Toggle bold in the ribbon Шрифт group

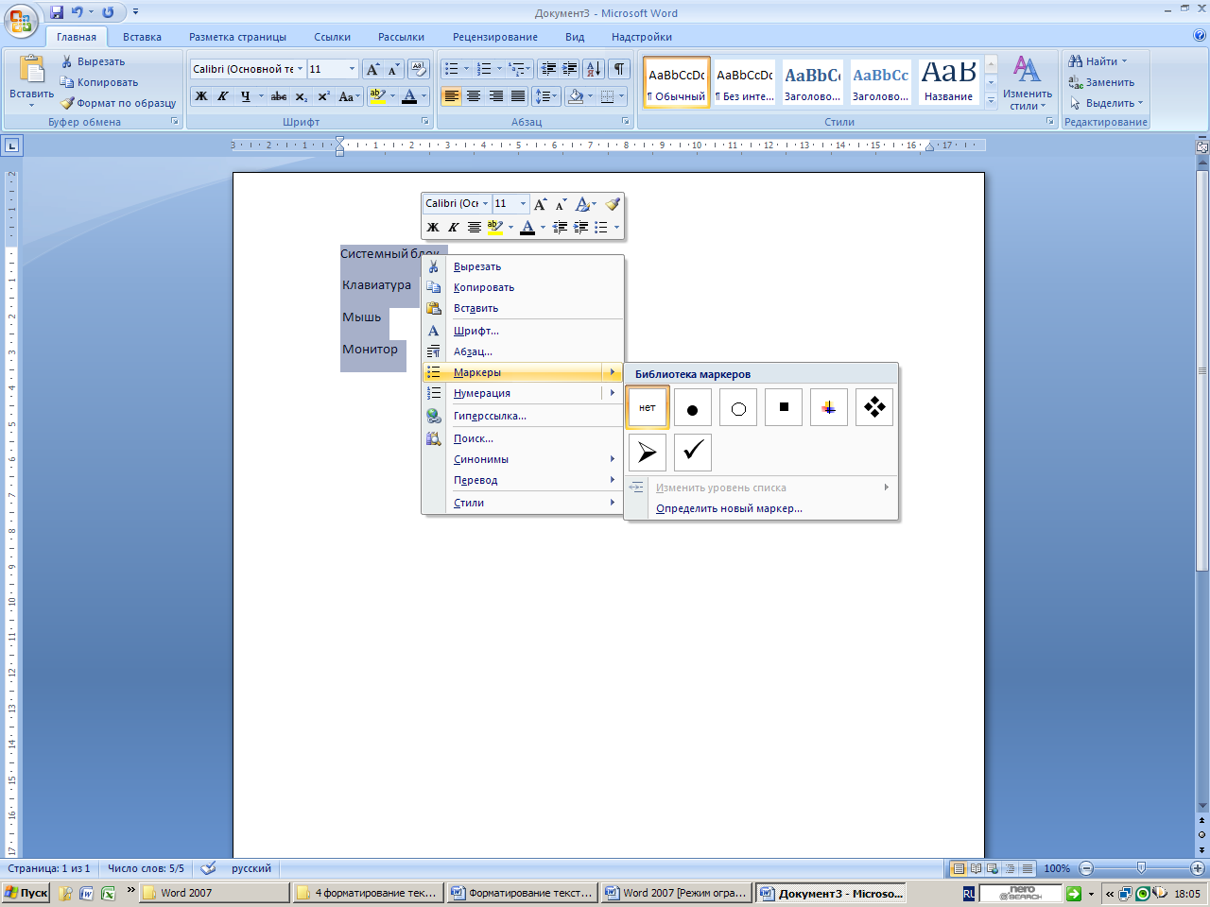click(x=201, y=96)
